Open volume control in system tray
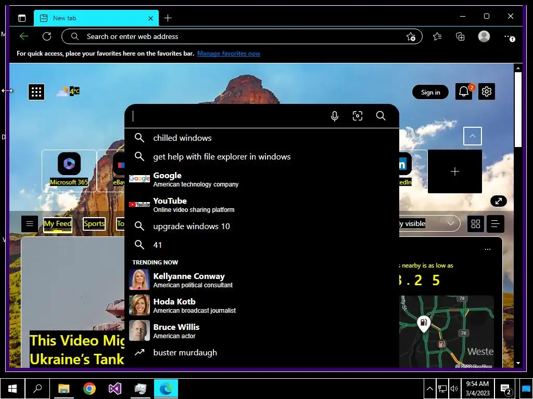This screenshot has width=533, height=399. click(454, 389)
